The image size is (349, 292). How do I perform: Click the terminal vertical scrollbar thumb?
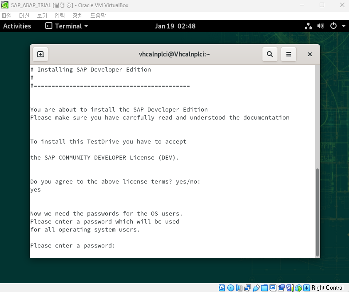click(x=317, y=212)
